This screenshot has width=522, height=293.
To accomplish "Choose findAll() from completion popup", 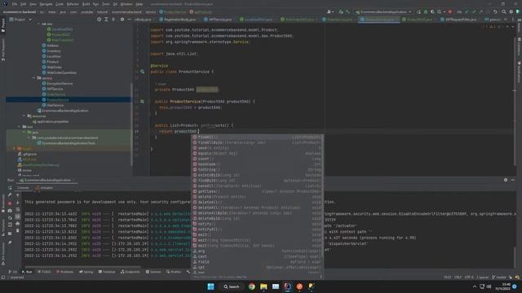I will [x=257, y=137].
